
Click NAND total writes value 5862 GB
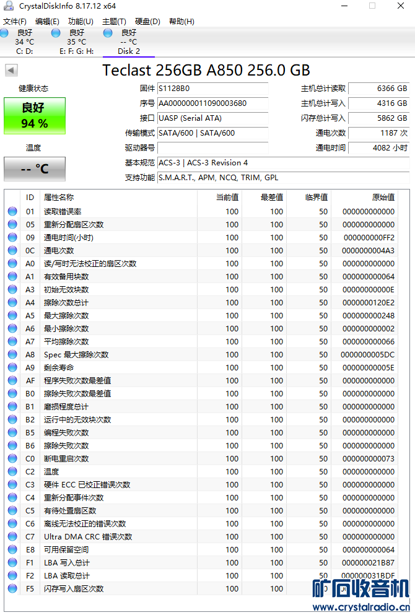point(379,118)
